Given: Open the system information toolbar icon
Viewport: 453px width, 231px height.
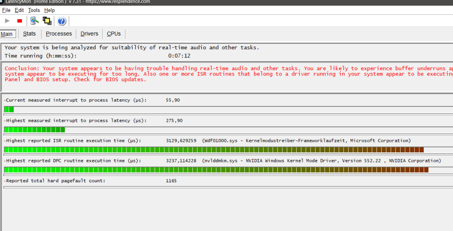Looking at the screenshot, I should coord(34,21).
